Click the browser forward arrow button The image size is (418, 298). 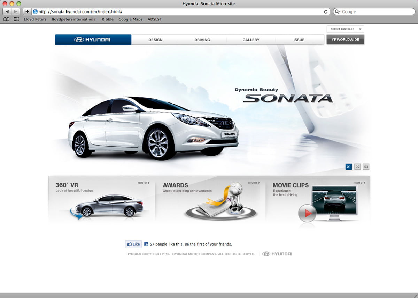coord(16,11)
